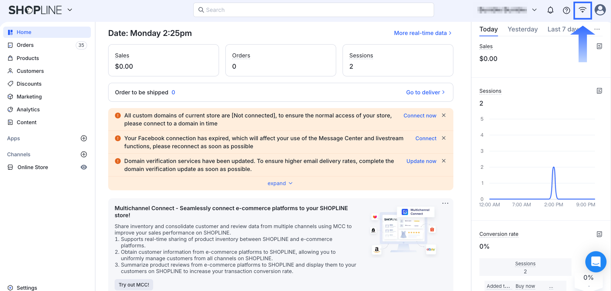The image size is (611, 291).
Task: Click the network status wifi icon
Action: click(582, 10)
